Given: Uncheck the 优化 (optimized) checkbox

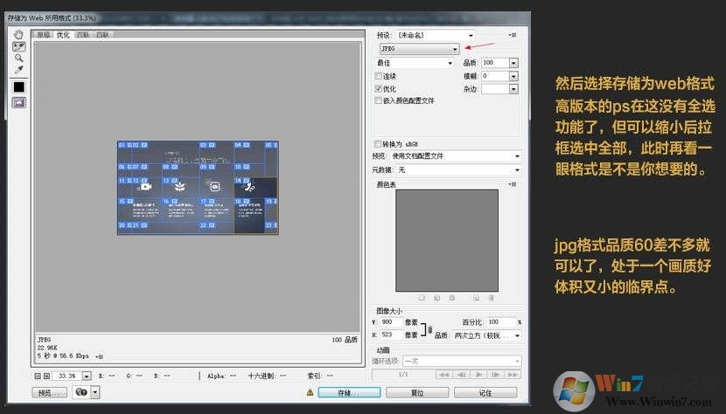Looking at the screenshot, I should [378, 88].
